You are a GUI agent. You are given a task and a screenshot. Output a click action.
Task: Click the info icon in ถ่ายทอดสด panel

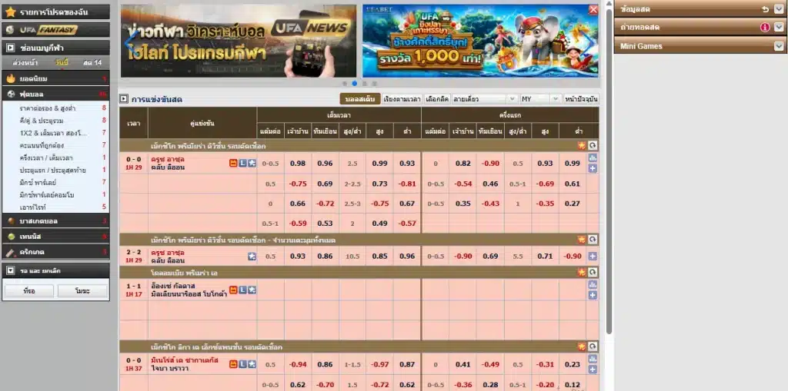[x=765, y=27]
